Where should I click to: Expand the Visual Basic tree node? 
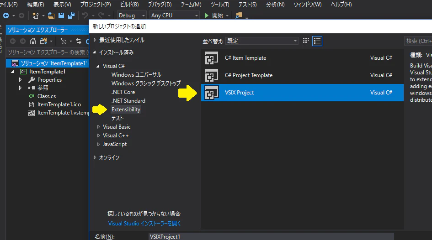(x=98, y=127)
